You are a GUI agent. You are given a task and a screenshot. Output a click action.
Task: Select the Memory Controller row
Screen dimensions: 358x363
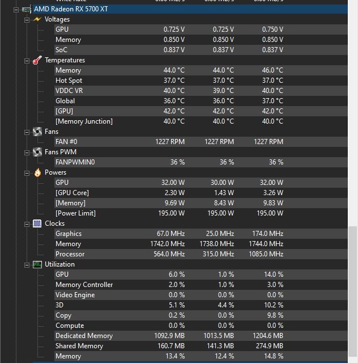(x=201, y=285)
